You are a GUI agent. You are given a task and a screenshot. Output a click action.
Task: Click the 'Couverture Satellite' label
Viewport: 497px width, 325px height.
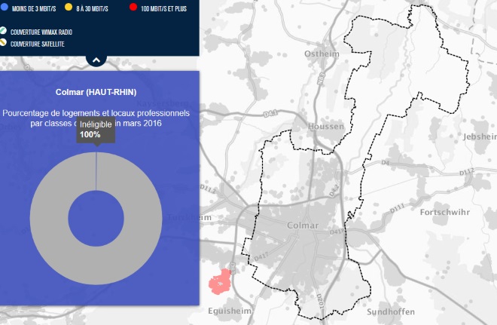pos(37,44)
